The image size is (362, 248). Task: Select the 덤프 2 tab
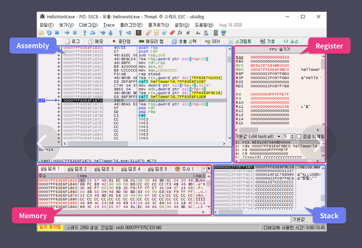point(77,169)
